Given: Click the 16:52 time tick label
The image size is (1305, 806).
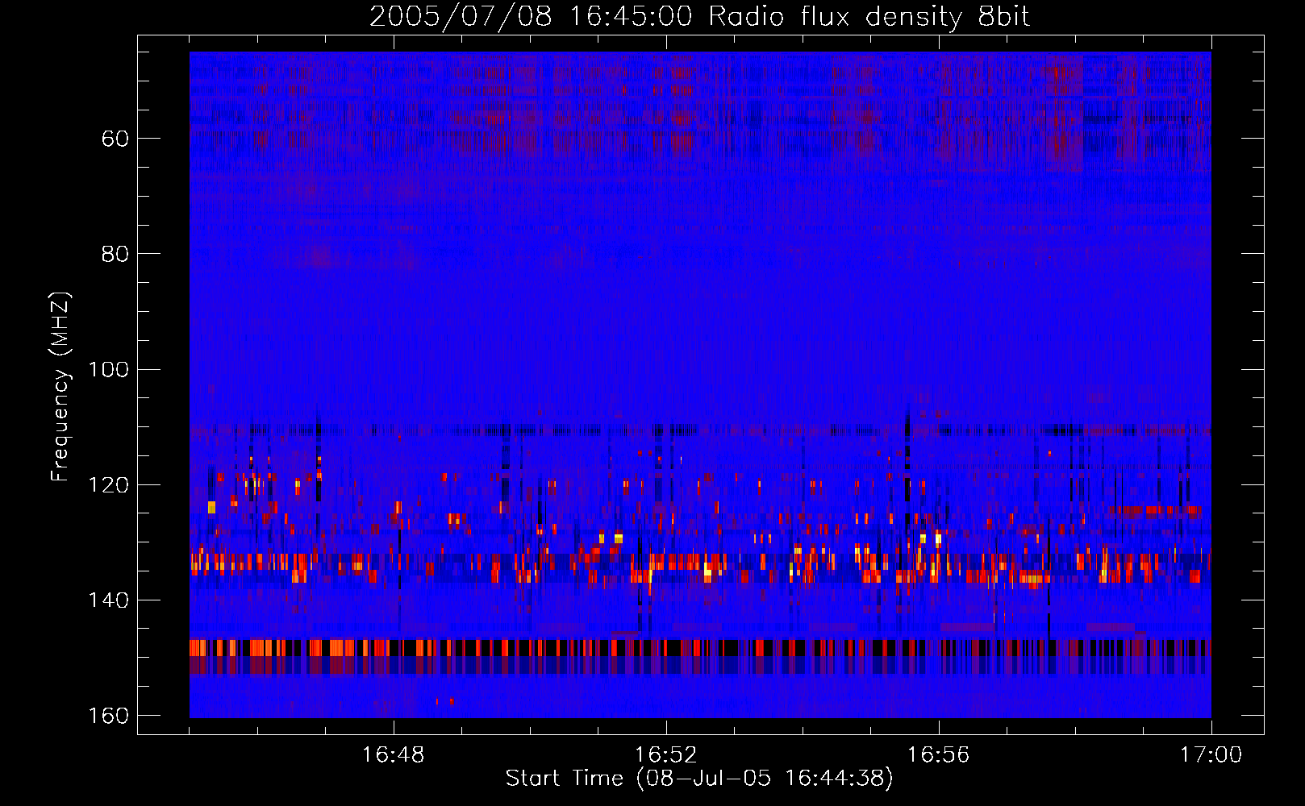Looking at the screenshot, I should pos(665,755).
